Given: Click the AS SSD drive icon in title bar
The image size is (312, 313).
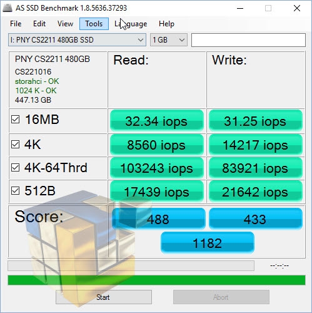Looking at the screenshot, I should tap(8, 8).
